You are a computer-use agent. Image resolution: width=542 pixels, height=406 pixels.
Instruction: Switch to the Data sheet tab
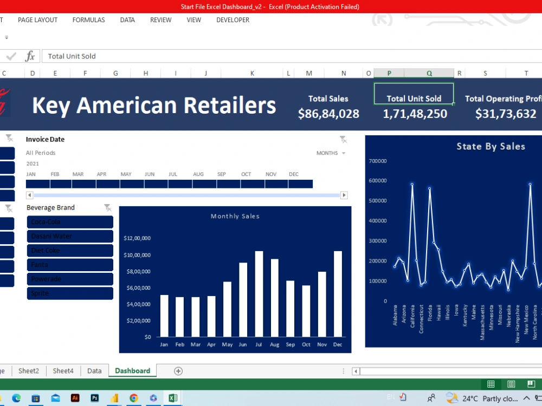point(94,371)
